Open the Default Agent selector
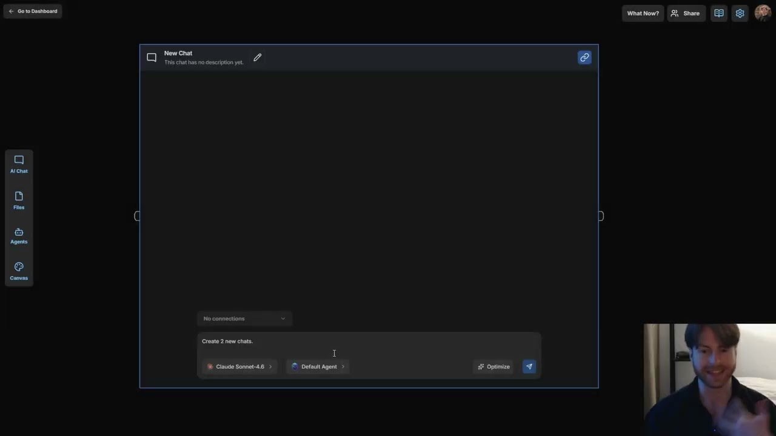776x436 pixels. click(318, 366)
